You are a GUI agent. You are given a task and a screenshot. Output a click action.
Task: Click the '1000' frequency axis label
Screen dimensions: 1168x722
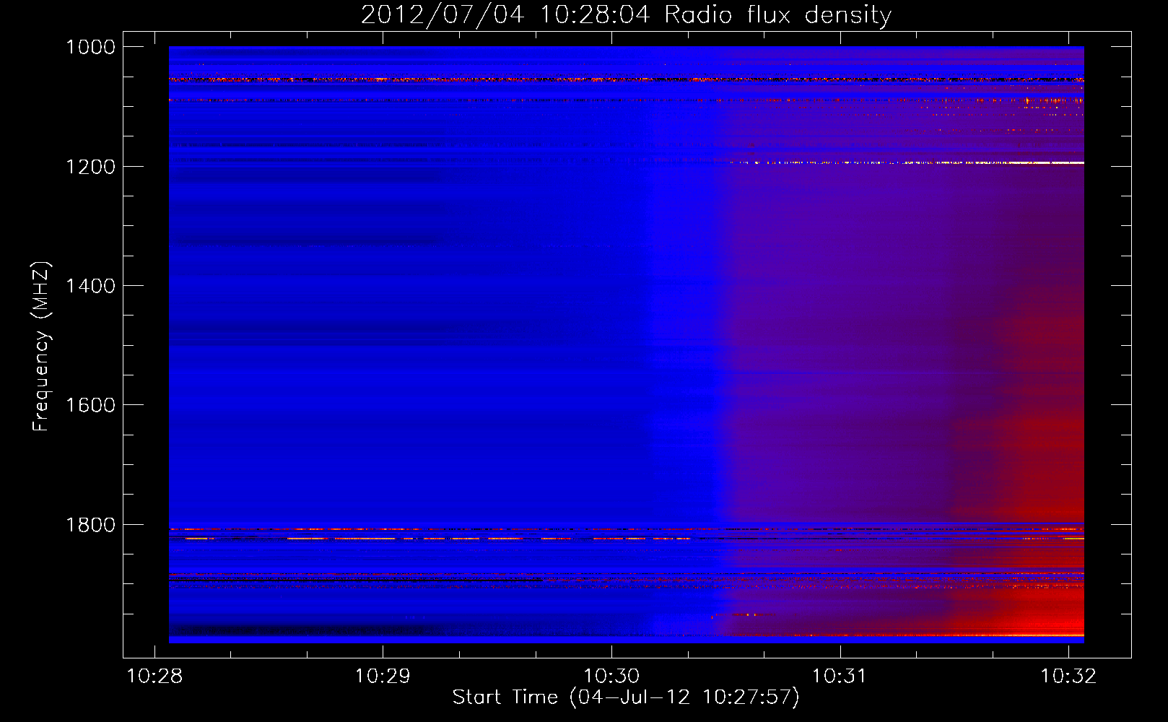coord(90,47)
